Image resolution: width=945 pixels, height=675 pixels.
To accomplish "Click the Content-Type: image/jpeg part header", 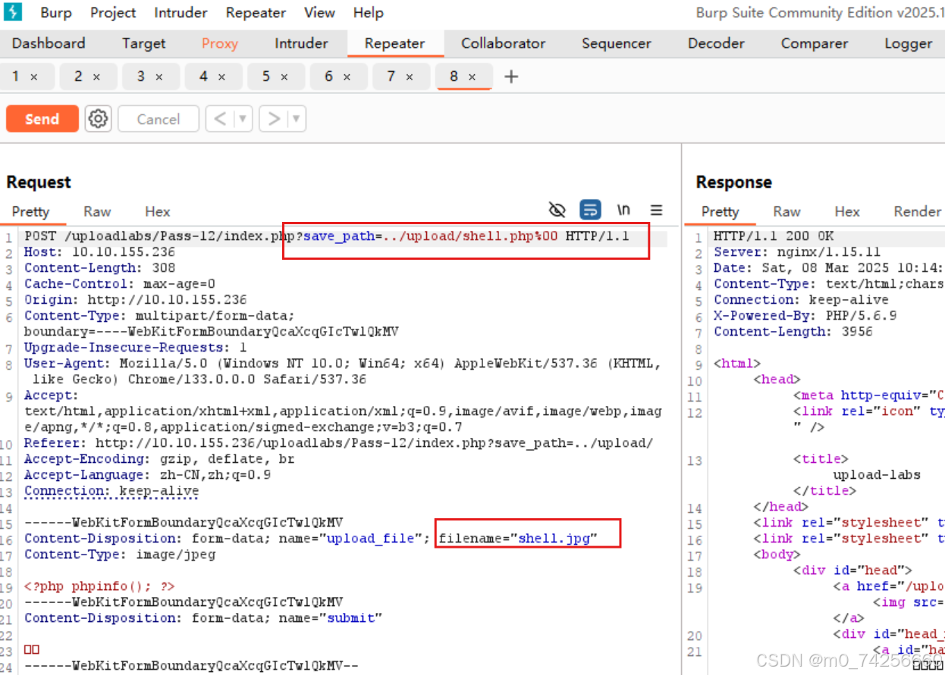I will click(120, 555).
